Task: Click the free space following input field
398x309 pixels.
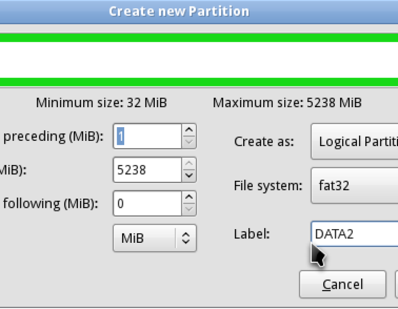Action: click(x=148, y=203)
